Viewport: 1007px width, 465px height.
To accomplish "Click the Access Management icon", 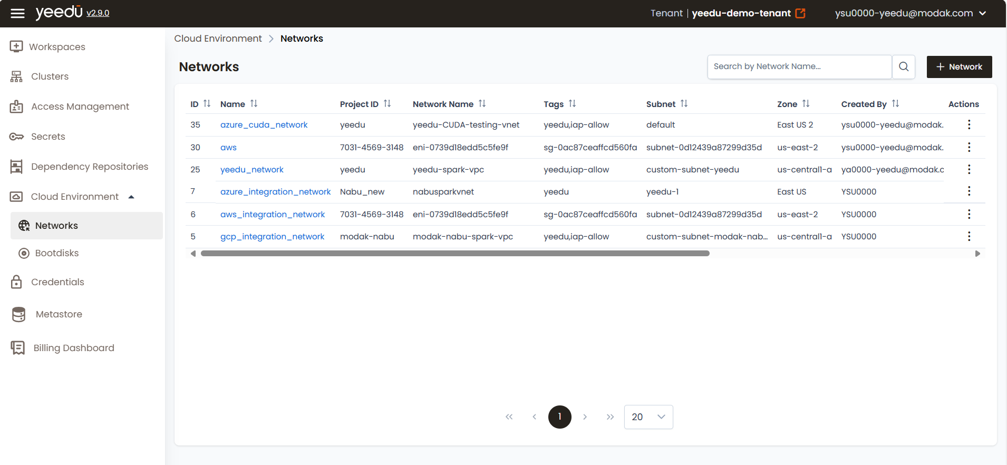I will click(16, 106).
